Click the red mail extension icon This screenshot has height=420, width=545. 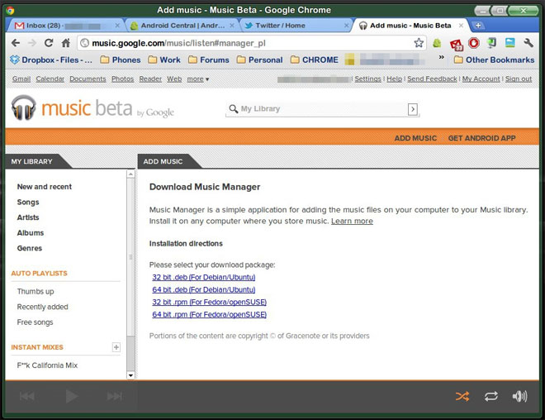point(457,44)
